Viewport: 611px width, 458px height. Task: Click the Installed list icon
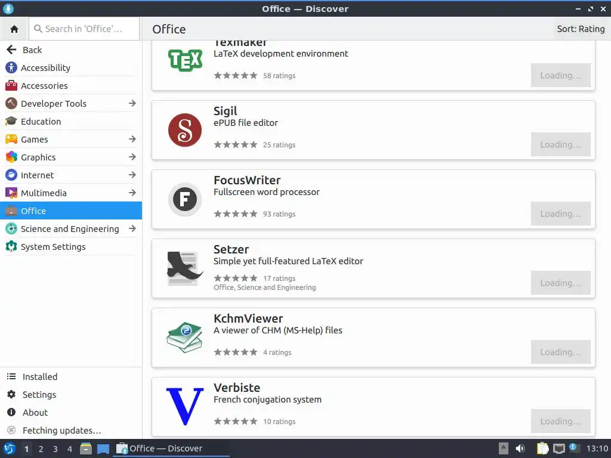pos(11,377)
